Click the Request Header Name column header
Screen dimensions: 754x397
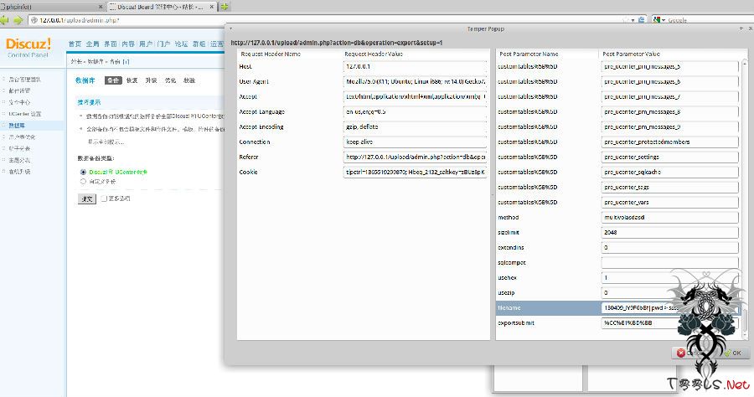(290, 54)
